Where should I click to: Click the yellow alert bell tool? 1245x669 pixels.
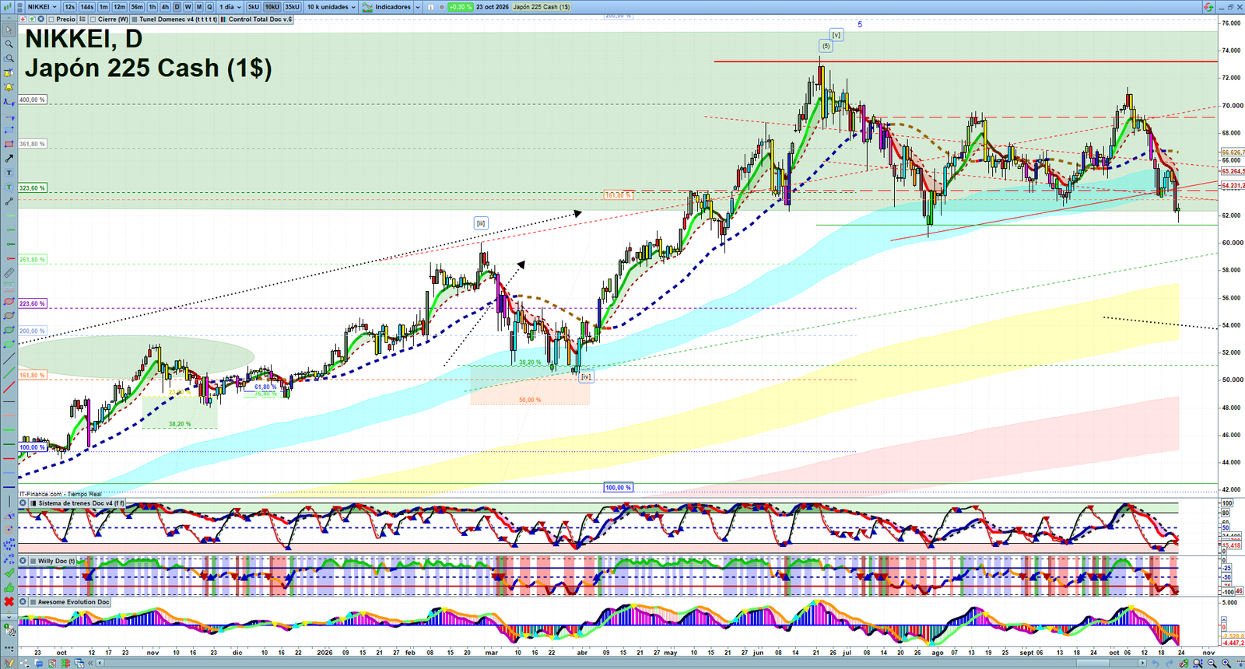coord(9,87)
